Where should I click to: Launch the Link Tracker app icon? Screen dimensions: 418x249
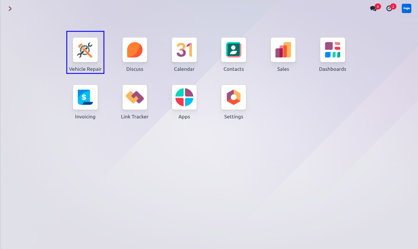(135, 97)
